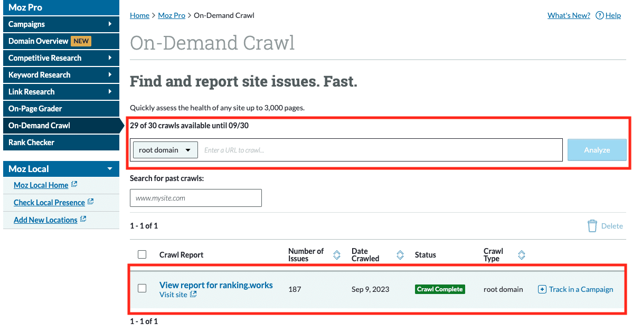Sort by Crawl Type arrows
This screenshot has width=632, height=332.
point(521,255)
